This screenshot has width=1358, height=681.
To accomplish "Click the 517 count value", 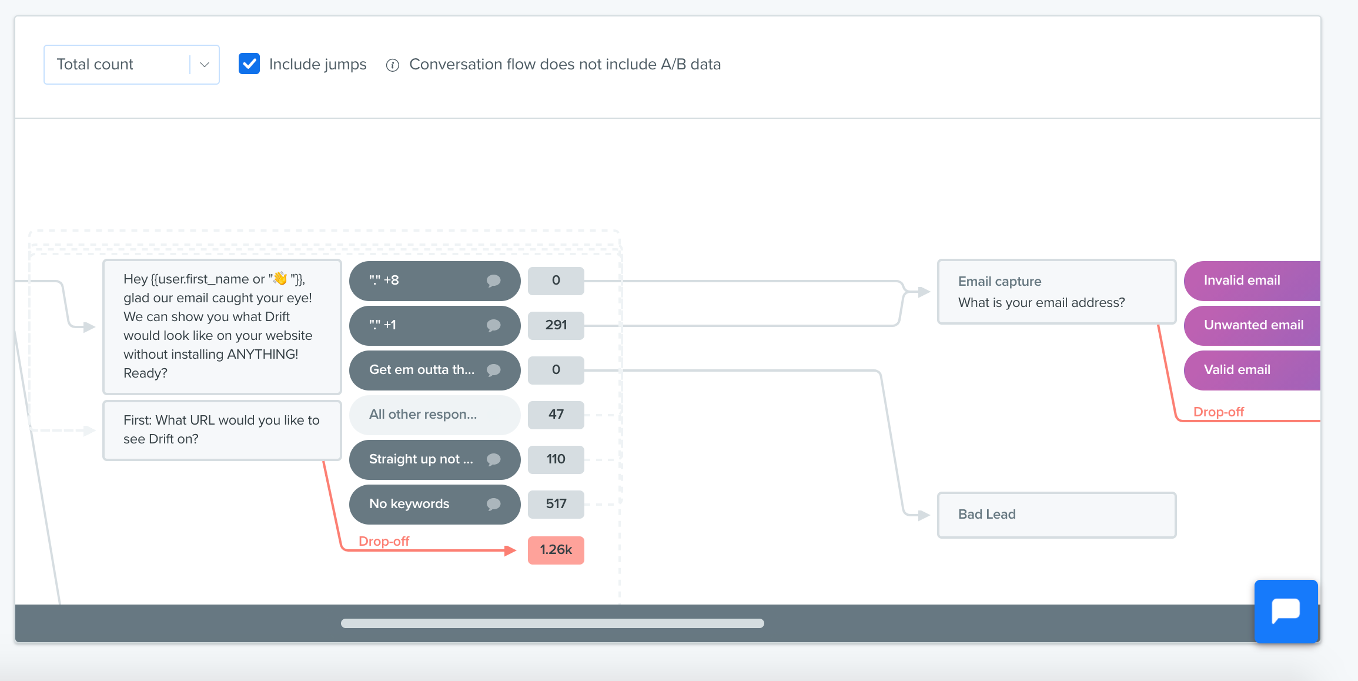I will [556, 505].
